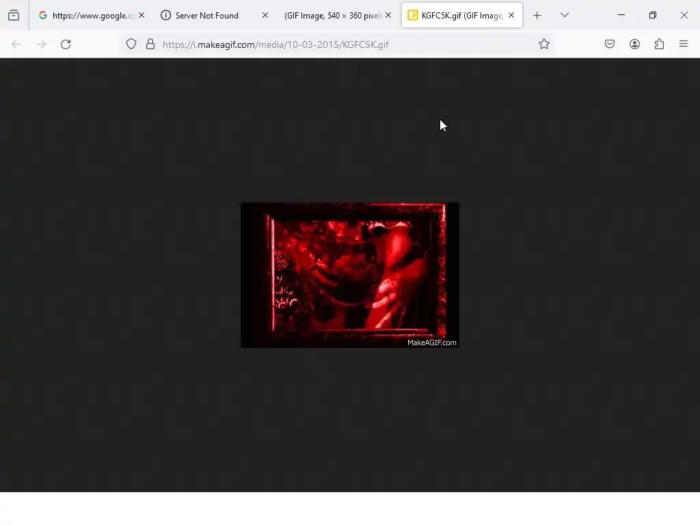Open Firefox account menu

click(635, 44)
